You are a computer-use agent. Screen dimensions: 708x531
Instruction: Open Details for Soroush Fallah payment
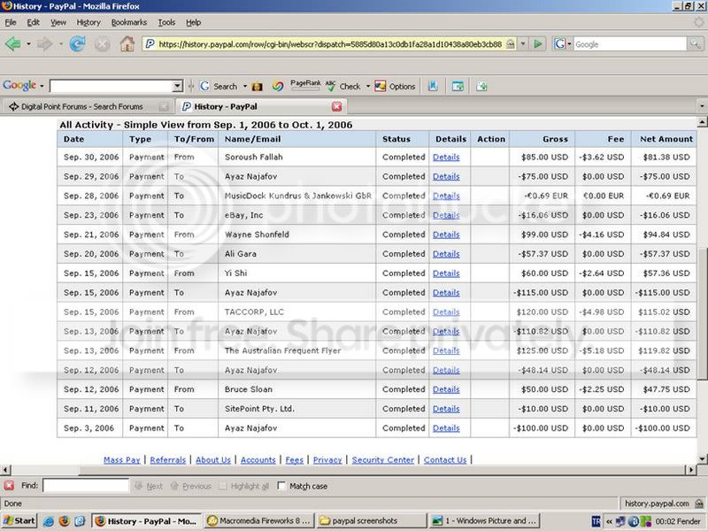[446, 158]
